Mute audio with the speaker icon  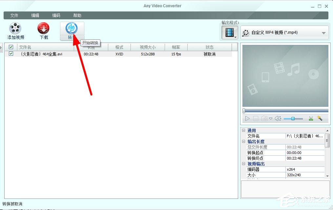pos(277,118)
